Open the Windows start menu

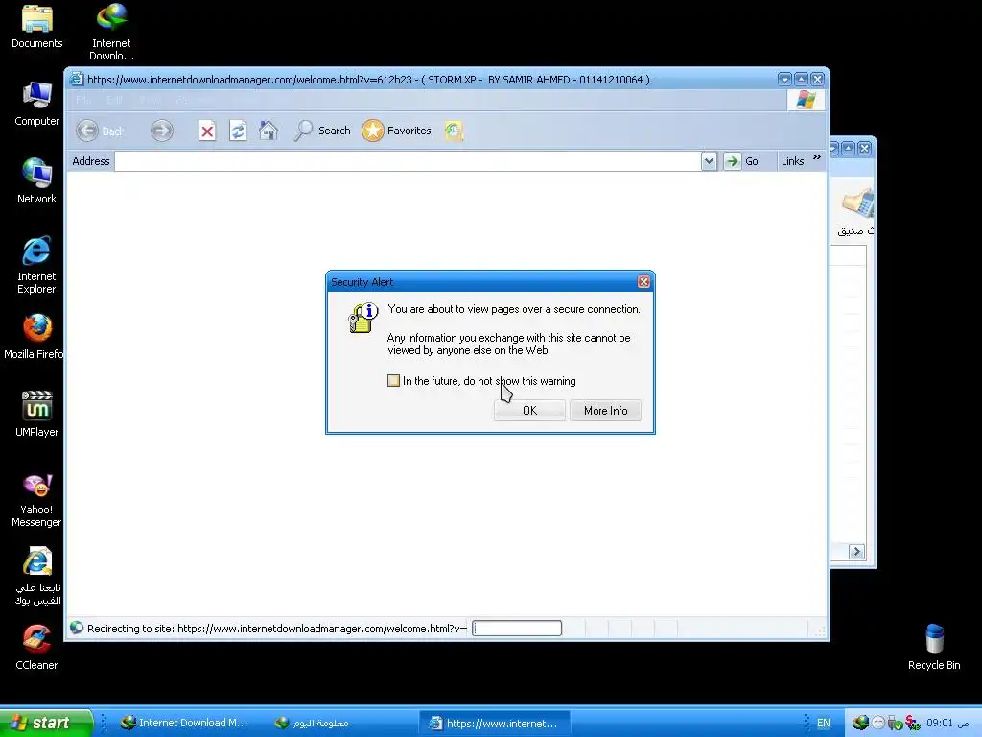[x=46, y=723]
